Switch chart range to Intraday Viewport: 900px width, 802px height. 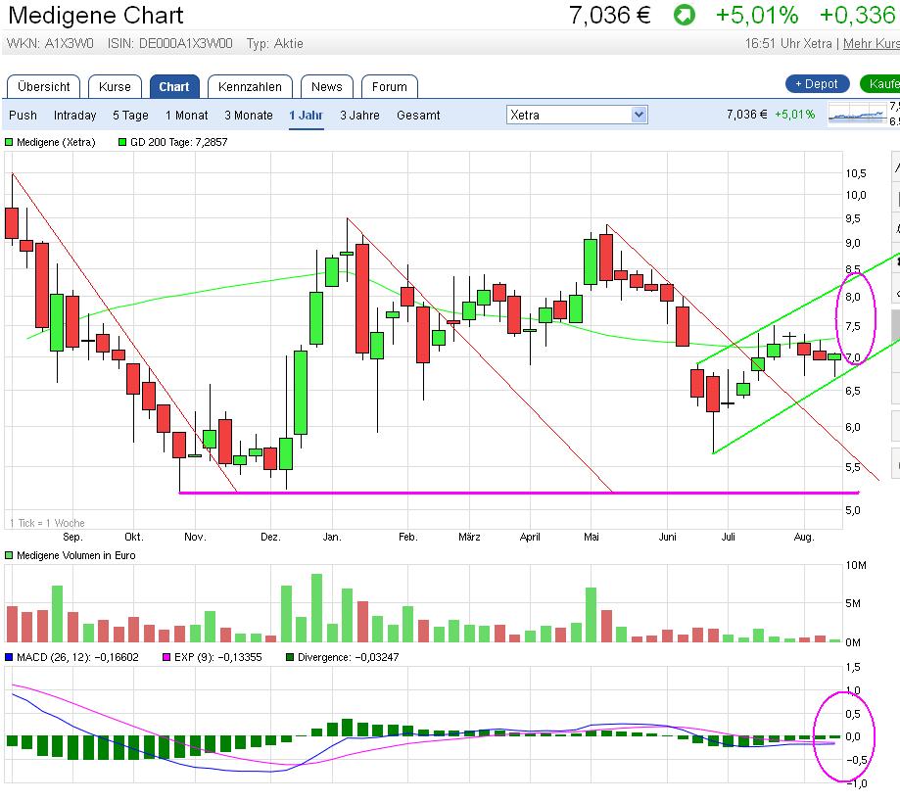point(74,116)
